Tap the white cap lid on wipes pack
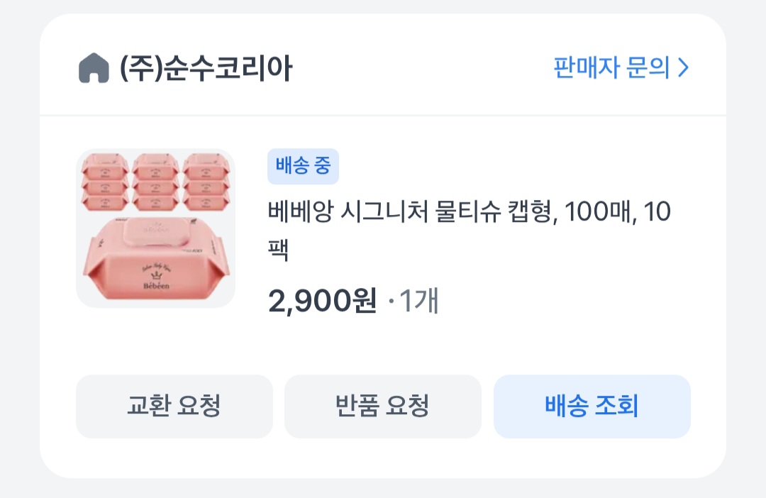 (155, 232)
